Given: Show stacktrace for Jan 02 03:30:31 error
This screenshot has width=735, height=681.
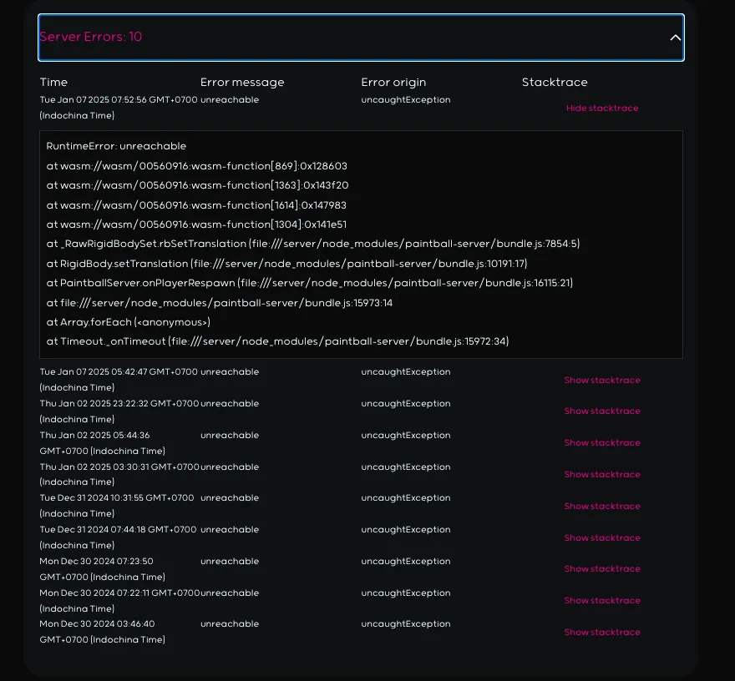Looking at the screenshot, I should [602, 474].
